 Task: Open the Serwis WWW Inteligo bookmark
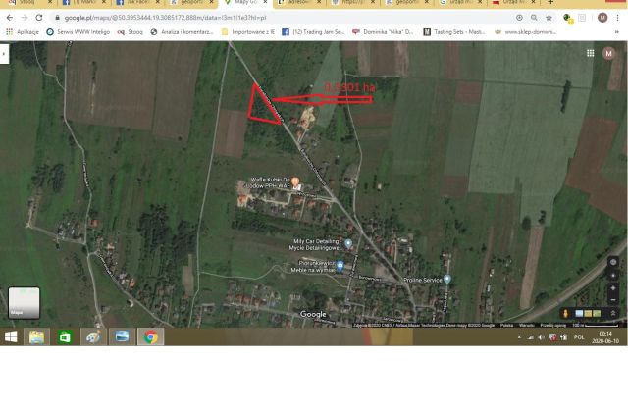pos(78,32)
